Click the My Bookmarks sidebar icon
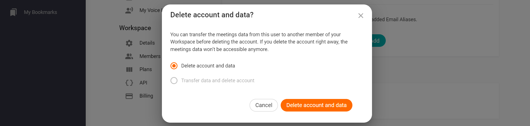Viewport: 530px width, 126px height. 13,12
